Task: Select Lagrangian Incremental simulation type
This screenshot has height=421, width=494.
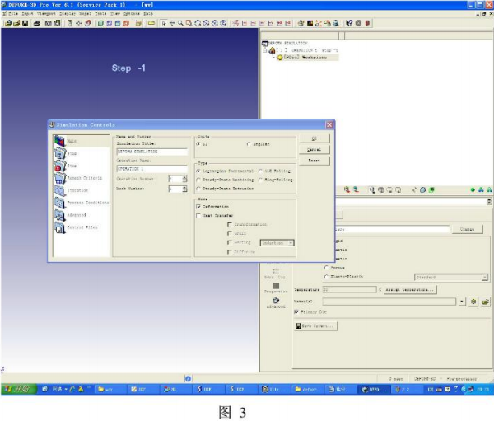Action: 198,171
